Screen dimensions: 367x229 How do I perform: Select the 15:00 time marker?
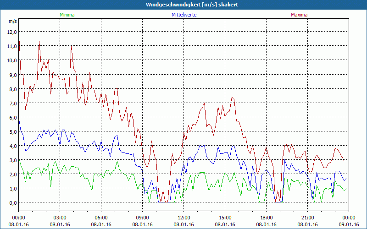(x=225, y=218)
